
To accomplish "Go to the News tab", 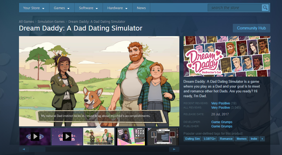I will tap(141, 8).
